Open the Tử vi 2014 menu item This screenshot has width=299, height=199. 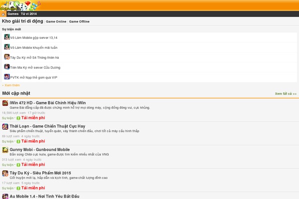[29, 14]
